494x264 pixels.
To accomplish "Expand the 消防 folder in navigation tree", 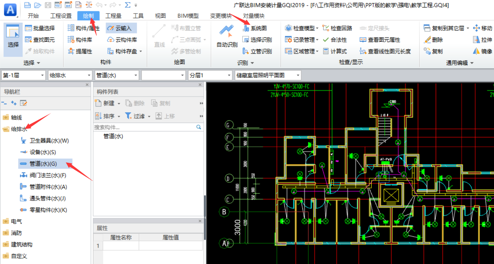I will click(x=6, y=233).
